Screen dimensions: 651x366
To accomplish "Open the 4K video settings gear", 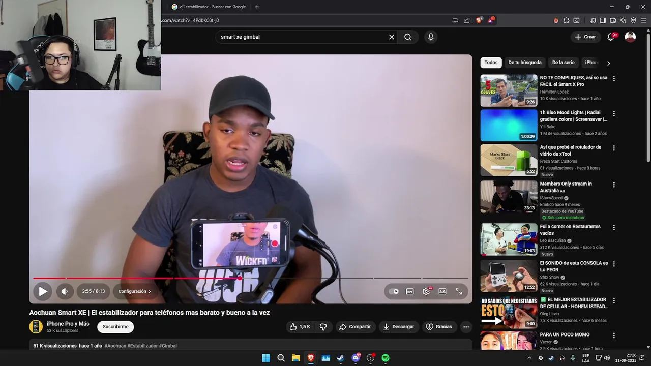I will pyautogui.click(x=426, y=291).
